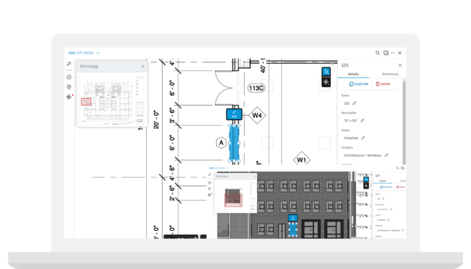Click the 113C room tag on the plan
This screenshot has width=471, height=269.
tap(256, 88)
